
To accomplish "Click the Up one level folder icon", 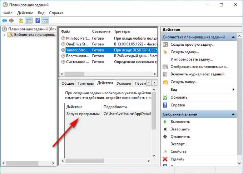I will click(x=21, y=20).
